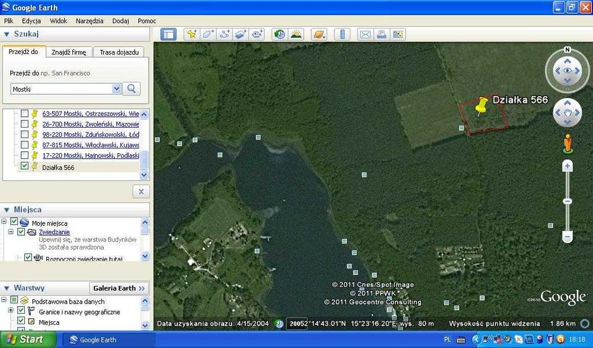
Task: Show the ruler tool
Action: pos(342,34)
